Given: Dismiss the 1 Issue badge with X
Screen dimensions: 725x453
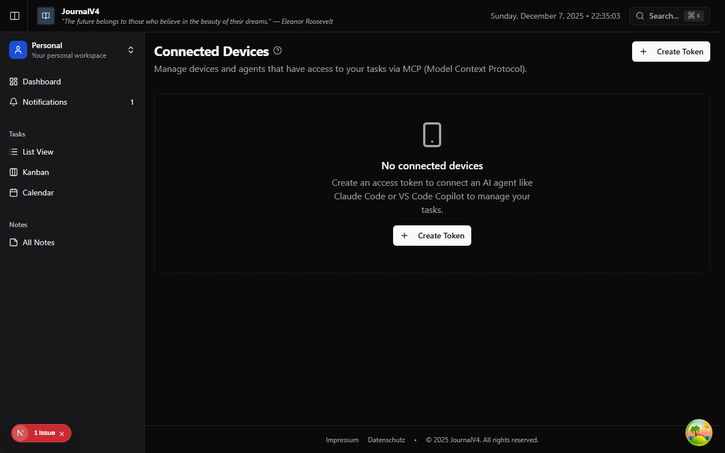Looking at the screenshot, I should 62,433.
